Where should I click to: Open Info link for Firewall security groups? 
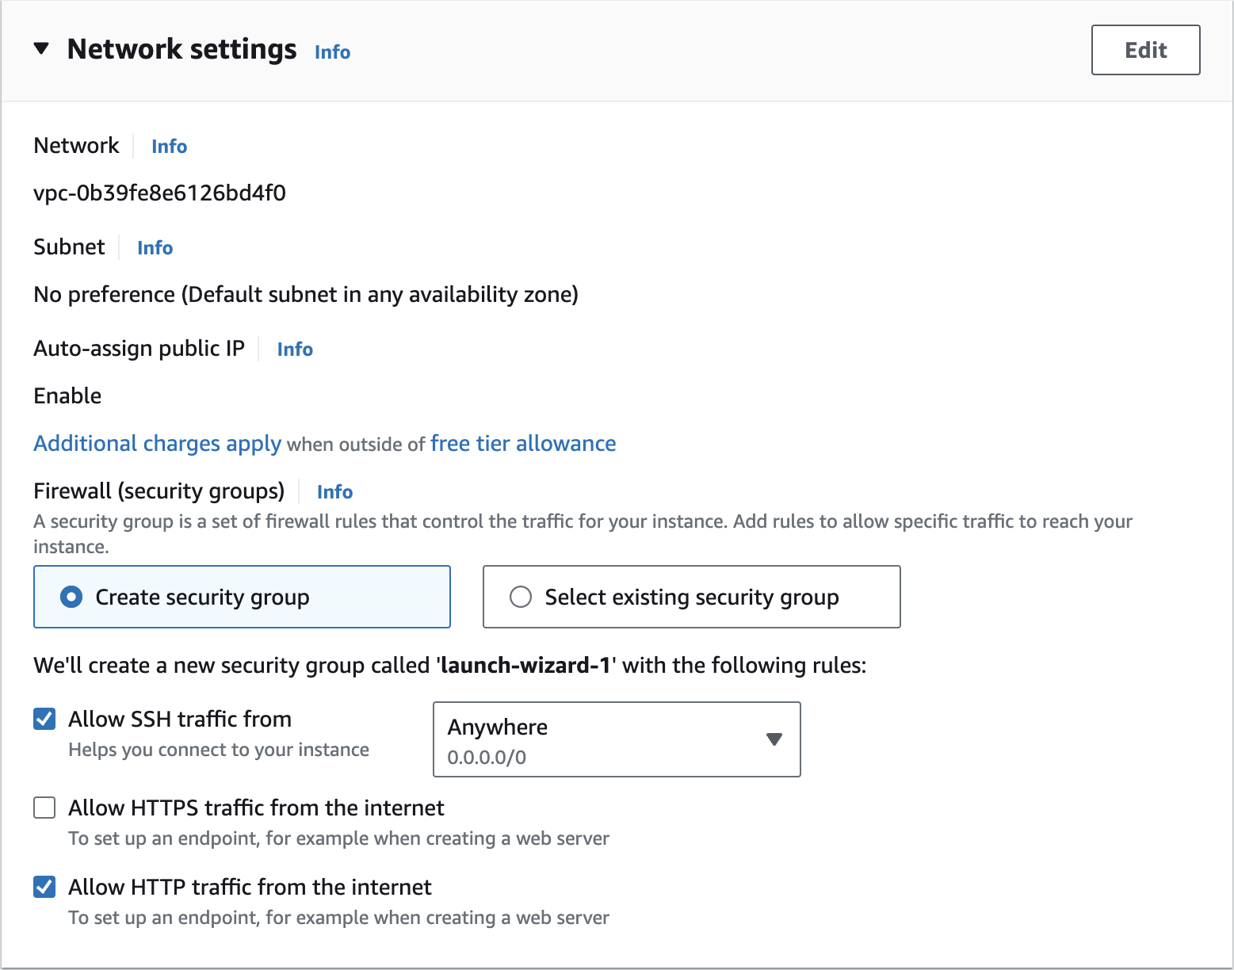(x=334, y=492)
